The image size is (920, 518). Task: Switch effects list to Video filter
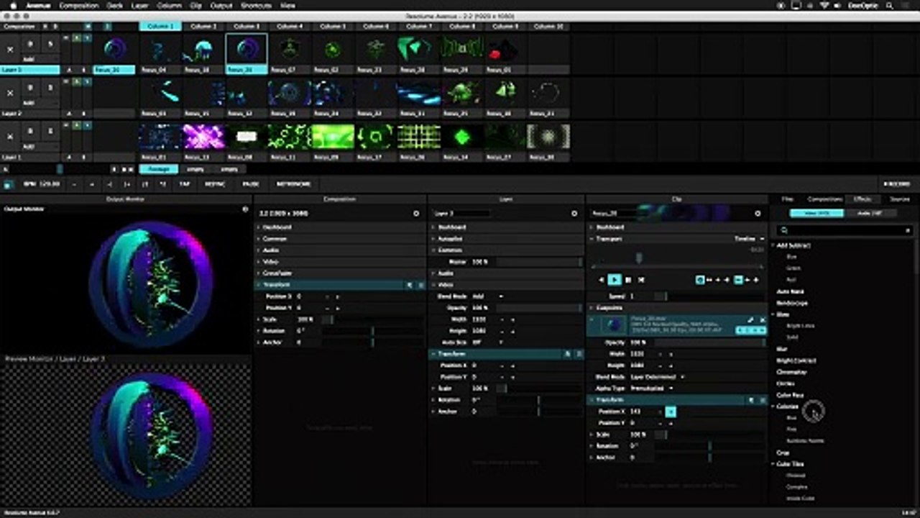(x=816, y=214)
